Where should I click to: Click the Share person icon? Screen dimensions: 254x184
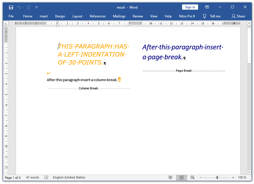click(x=234, y=16)
